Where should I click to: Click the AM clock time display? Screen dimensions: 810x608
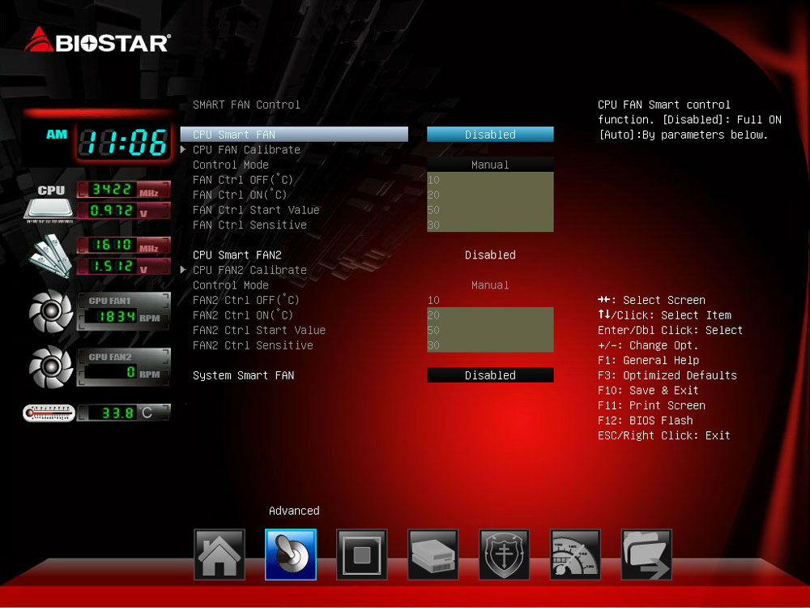tap(122, 144)
